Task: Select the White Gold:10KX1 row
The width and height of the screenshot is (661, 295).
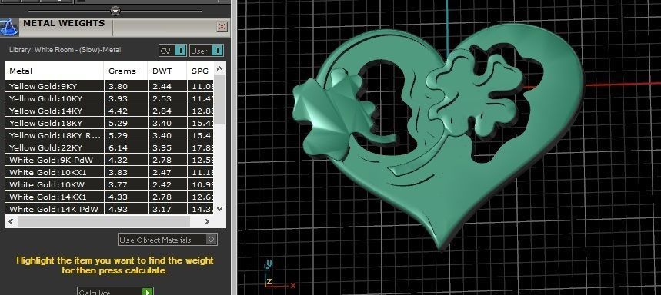Action: [109, 172]
